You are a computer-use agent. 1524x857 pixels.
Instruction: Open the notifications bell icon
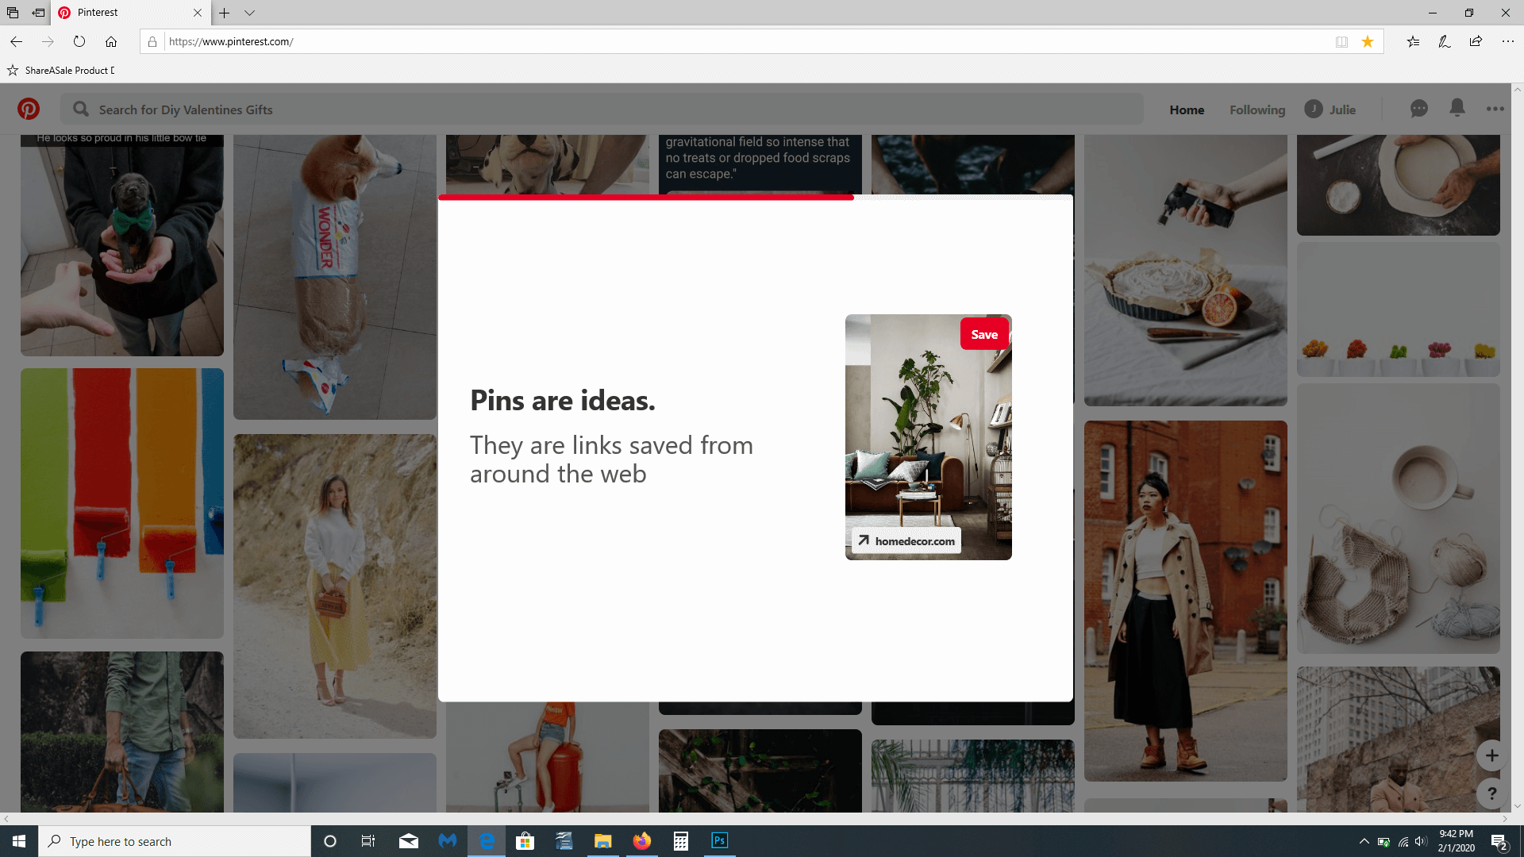pos(1457,108)
